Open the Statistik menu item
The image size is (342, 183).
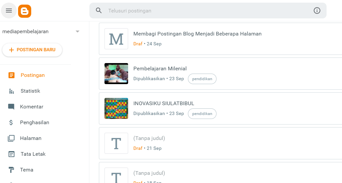(30, 91)
